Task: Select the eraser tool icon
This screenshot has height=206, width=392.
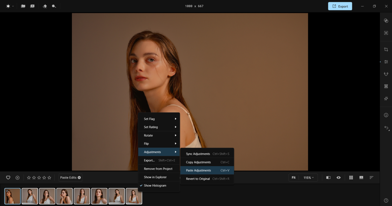Action: click(x=45, y=6)
